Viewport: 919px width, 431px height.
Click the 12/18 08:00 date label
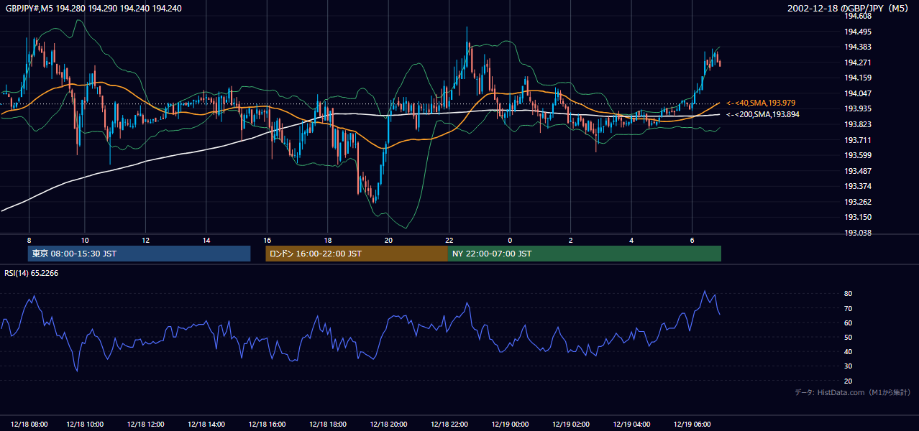(x=29, y=424)
